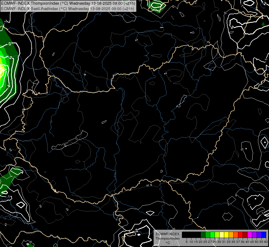Click legend scale value 55
The height and width of the screenshot is (247, 269).
(x=262, y=242)
